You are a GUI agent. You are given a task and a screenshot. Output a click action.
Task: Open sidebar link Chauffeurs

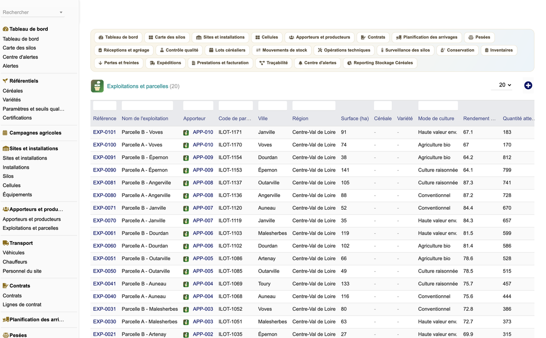tap(15, 262)
